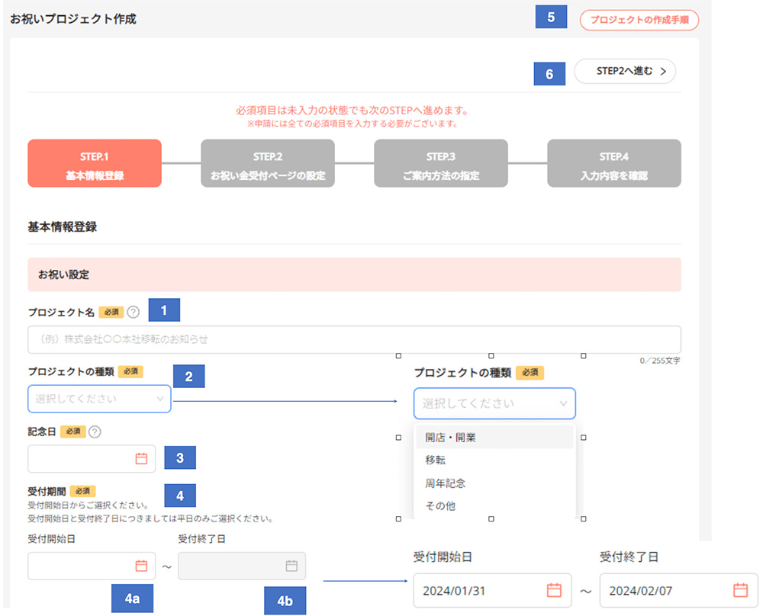The width and height of the screenshot is (763, 616).
Task: Go to STEP.2 お祝い金受付ページの設定
Action: pyautogui.click(x=268, y=163)
